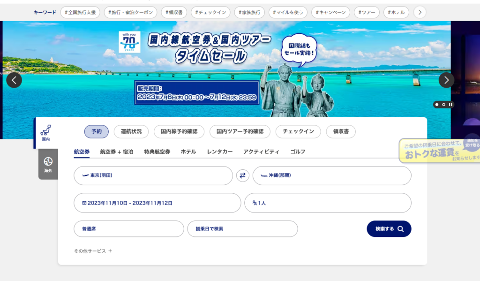Image resolution: width=480 pixels, height=281 pixels.
Task: Jump to the first banner slide dot
Action: pyautogui.click(x=437, y=105)
